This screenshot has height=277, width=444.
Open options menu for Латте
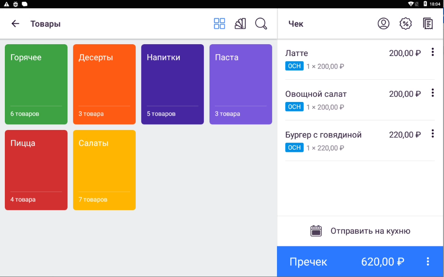[x=433, y=52]
